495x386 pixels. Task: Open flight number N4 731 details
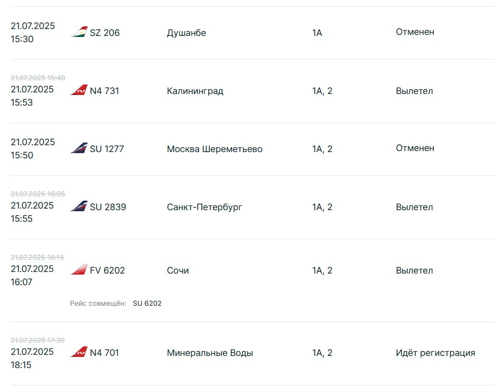point(105,91)
